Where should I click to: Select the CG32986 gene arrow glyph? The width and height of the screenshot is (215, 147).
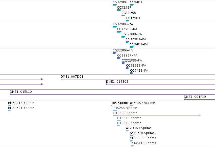115,5
